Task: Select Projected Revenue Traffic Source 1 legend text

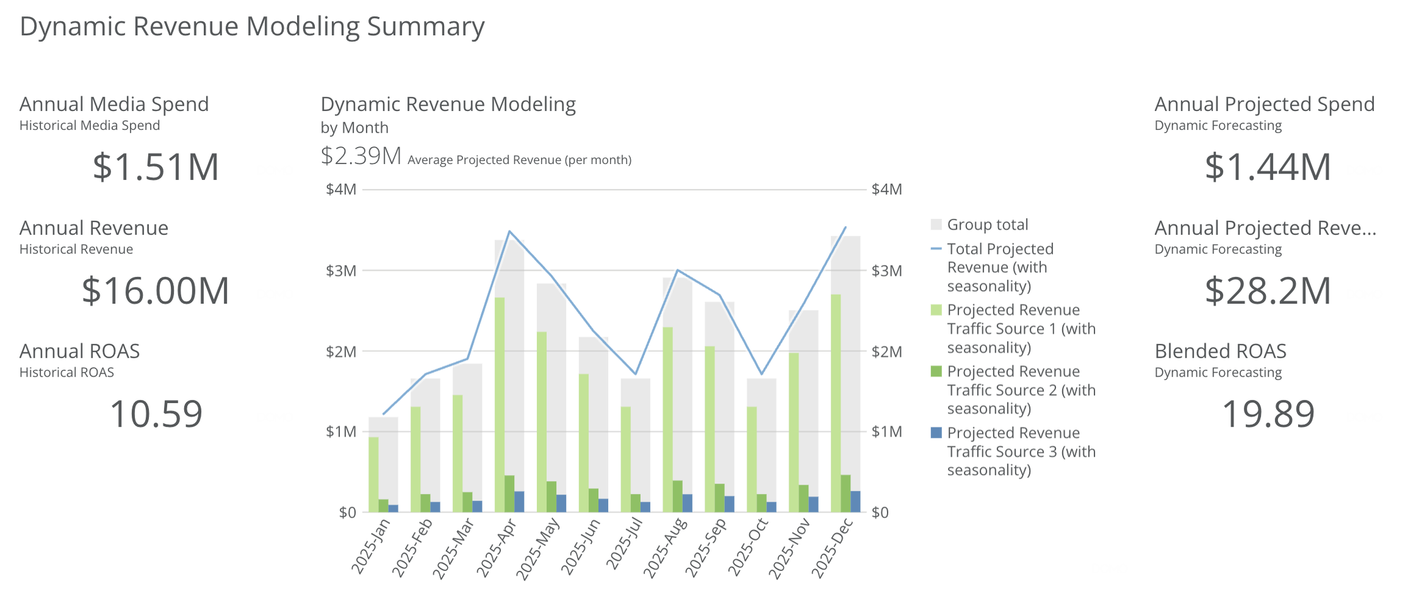Action: [x=1021, y=329]
